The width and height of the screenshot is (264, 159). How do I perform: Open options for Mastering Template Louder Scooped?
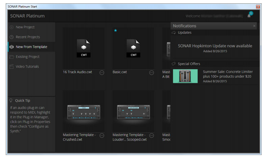[152, 135]
